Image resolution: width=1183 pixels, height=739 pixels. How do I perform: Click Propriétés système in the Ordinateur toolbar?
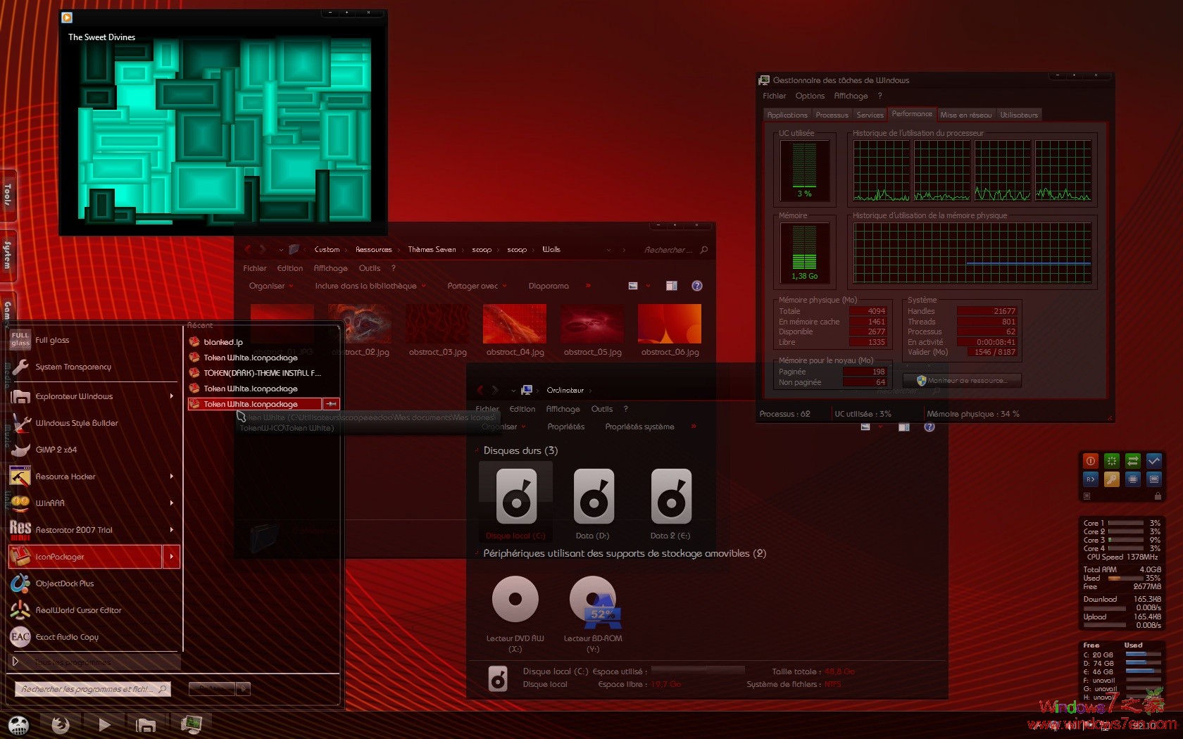point(639,427)
